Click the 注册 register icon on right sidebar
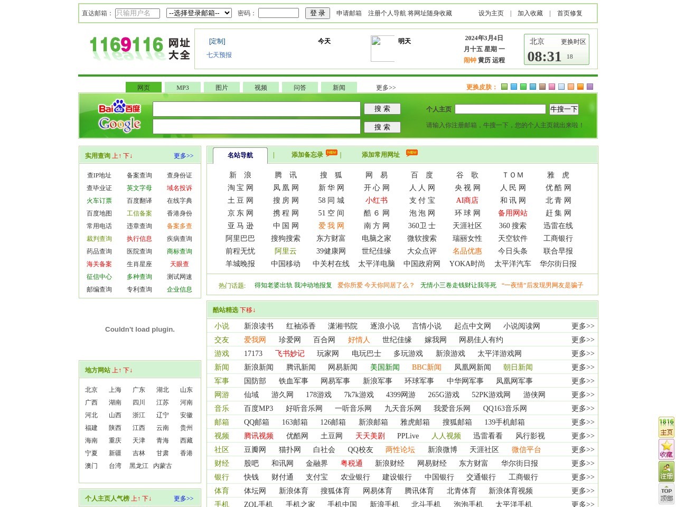Screen dimensions: 676x507 [666, 471]
